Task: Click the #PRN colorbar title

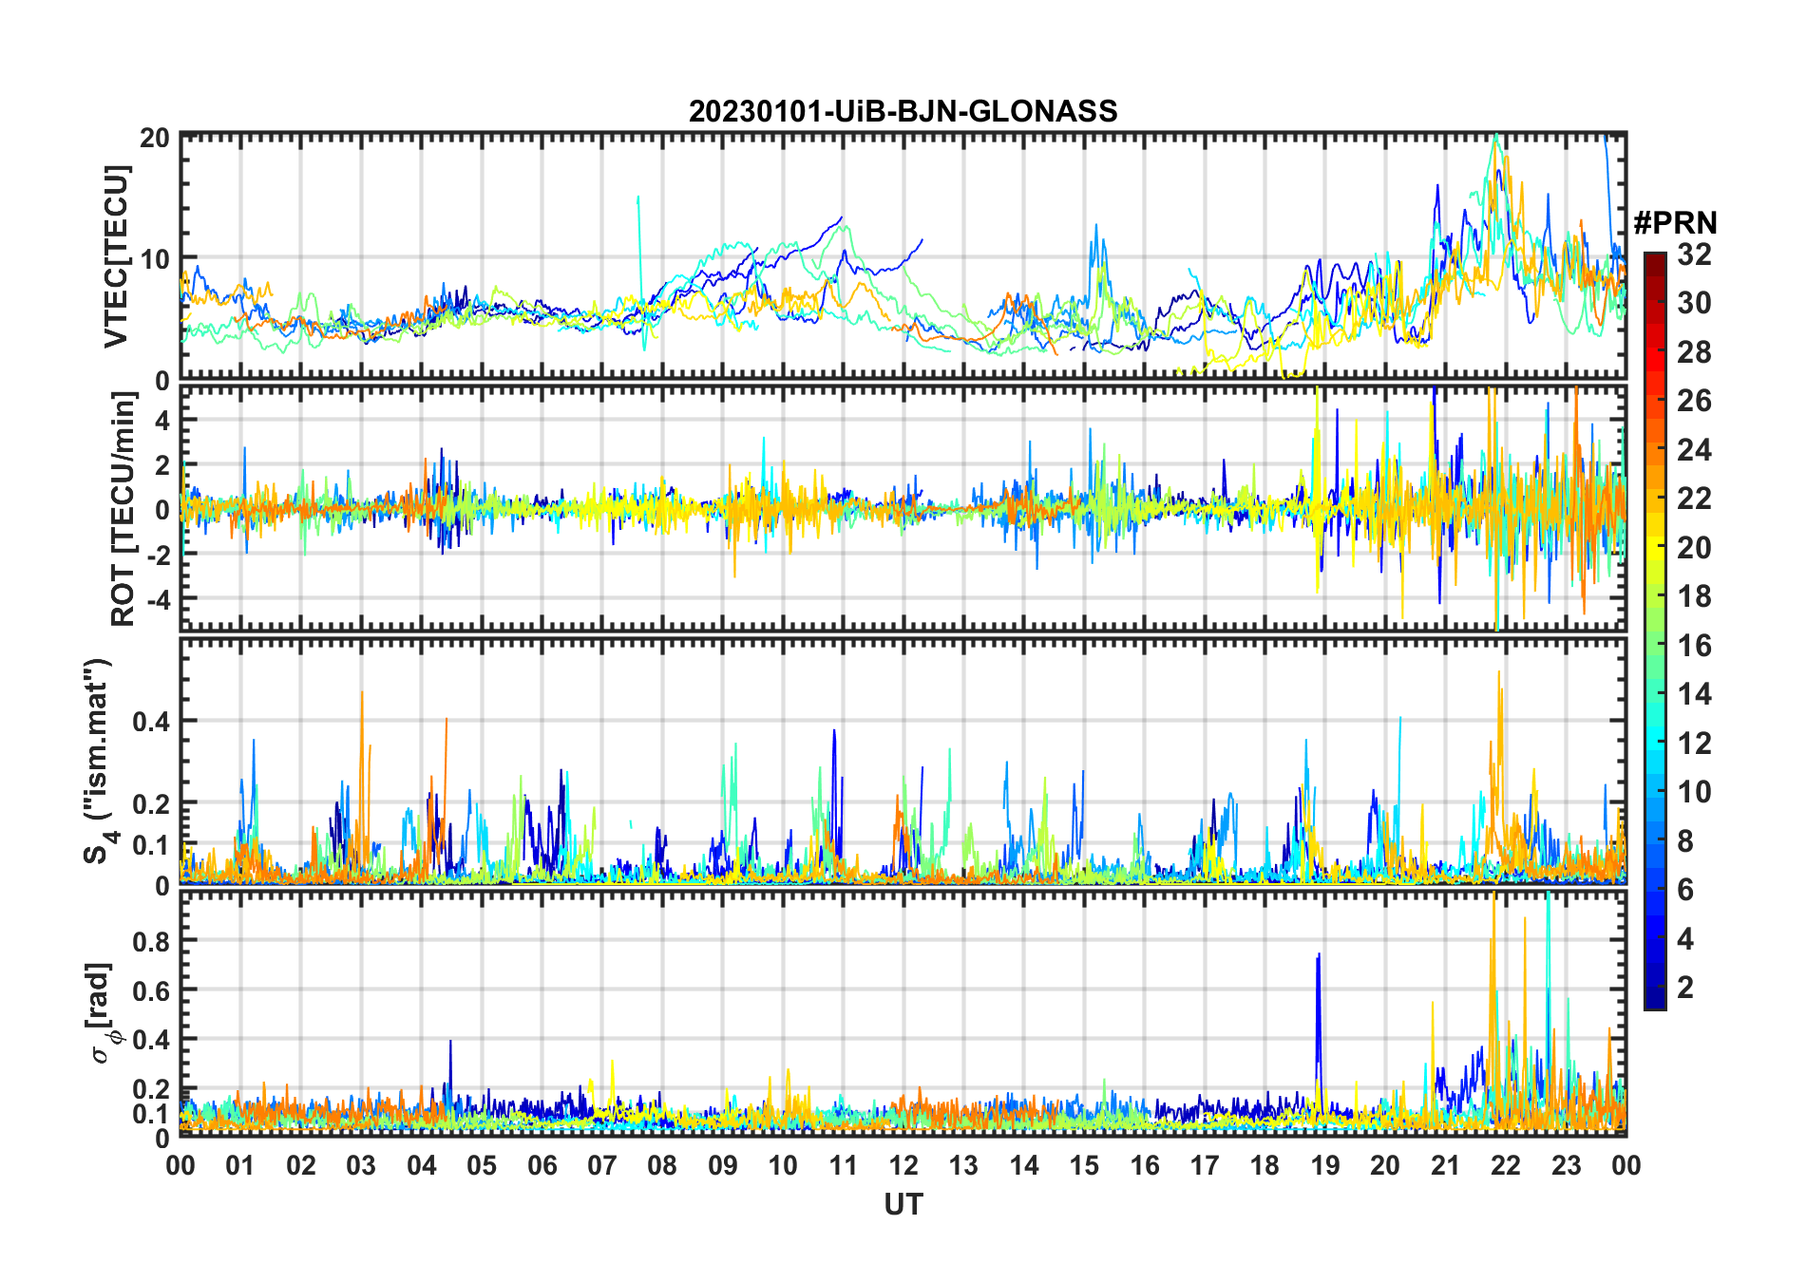Action: (x=1675, y=223)
